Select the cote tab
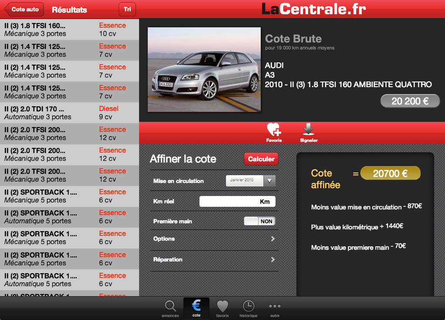This screenshot has width=445, height=320. pyautogui.click(x=196, y=308)
